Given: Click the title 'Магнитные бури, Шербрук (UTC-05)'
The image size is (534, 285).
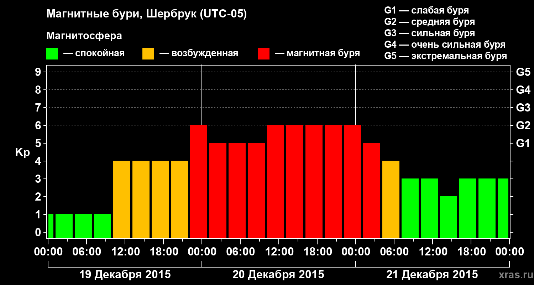Looking at the screenshot, I should [x=147, y=15].
